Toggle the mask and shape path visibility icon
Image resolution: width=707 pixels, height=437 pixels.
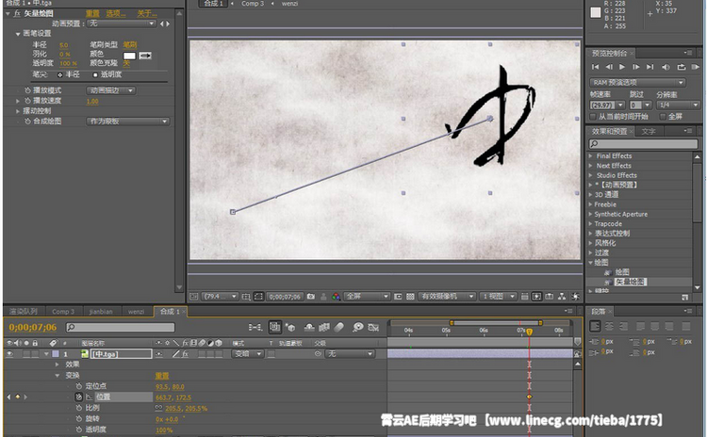[258, 297]
